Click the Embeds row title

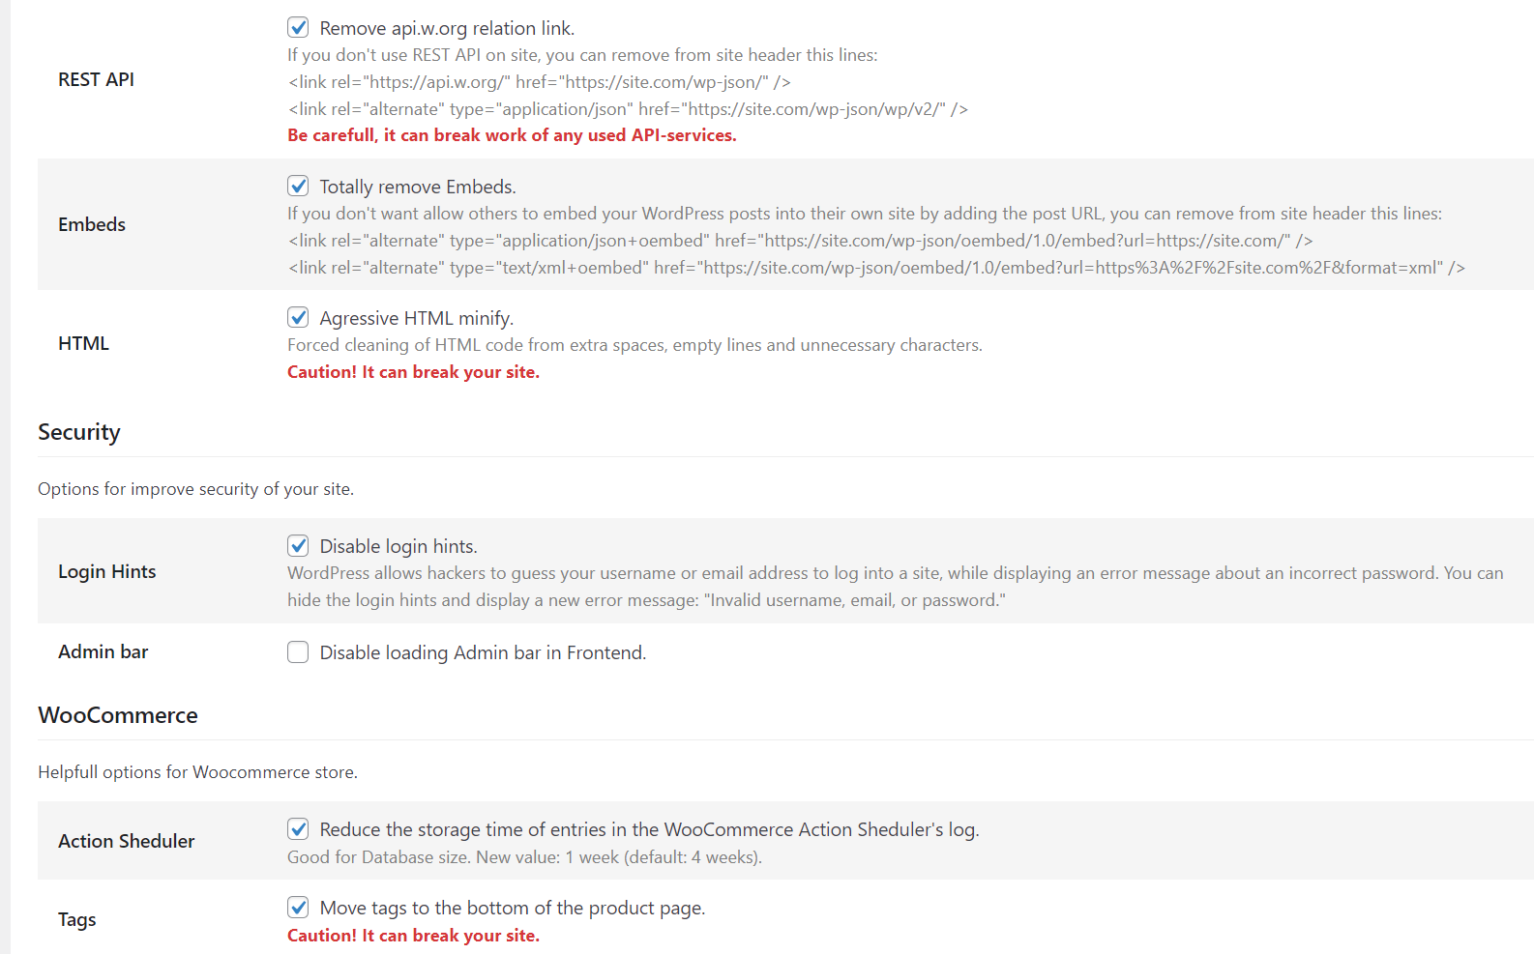(x=92, y=224)
